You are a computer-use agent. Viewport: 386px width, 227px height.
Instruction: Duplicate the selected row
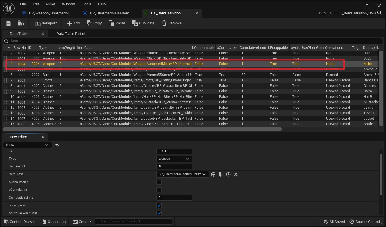point(143,23)
